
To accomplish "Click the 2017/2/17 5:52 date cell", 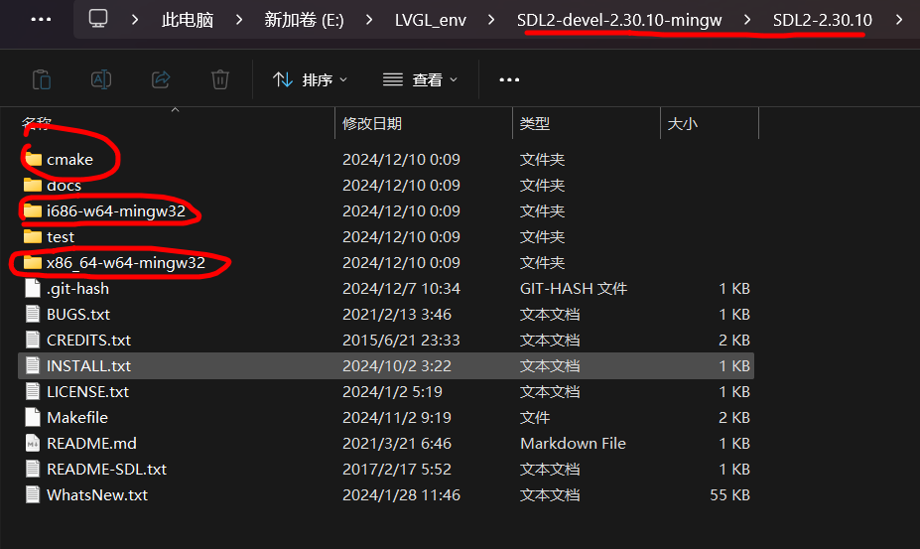I will (x=397, y=470).
